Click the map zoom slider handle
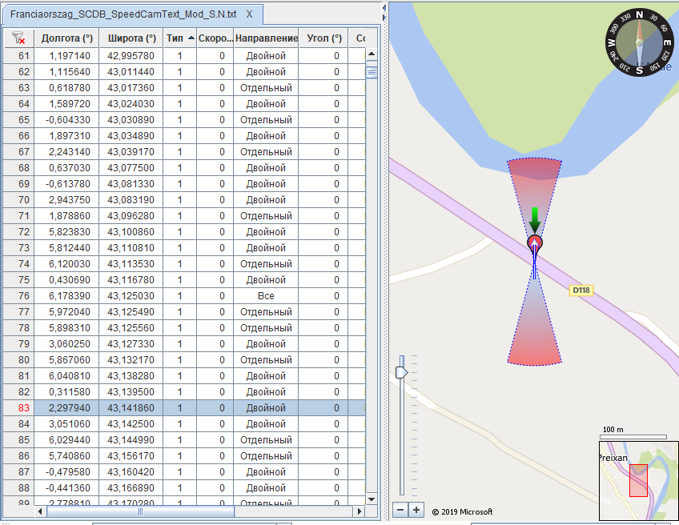Image resolution: width=679 pixels, height=525 pixels. tap(401, 372)
